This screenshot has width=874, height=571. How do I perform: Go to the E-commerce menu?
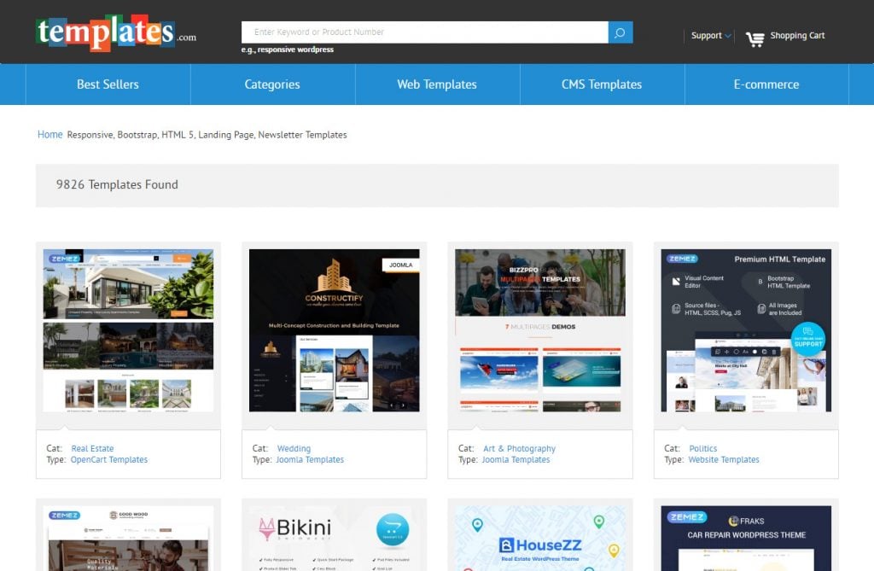tap(766, 84)
